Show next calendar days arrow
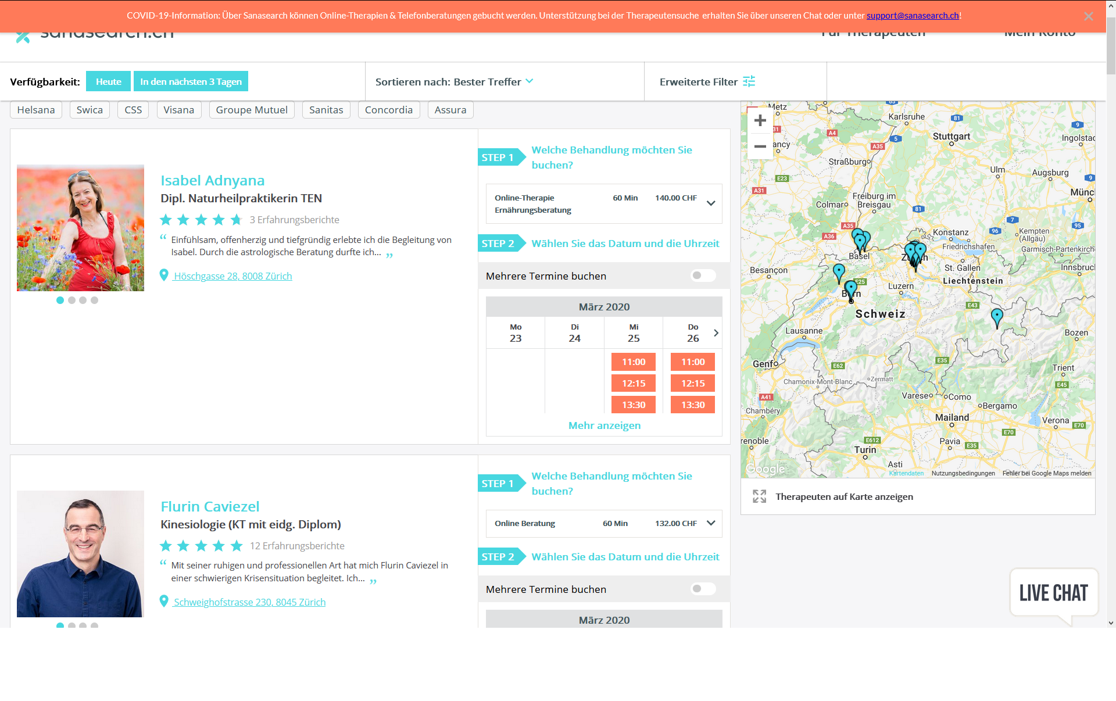1116x701 pixels. 716,332
